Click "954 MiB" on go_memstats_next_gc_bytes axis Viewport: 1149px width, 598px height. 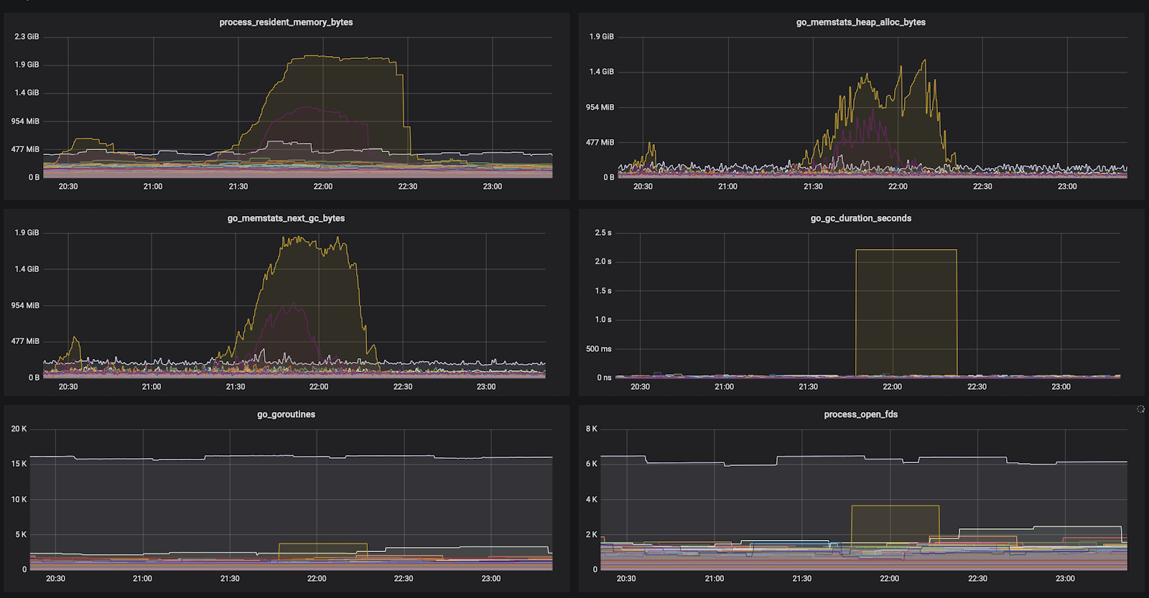25,305
